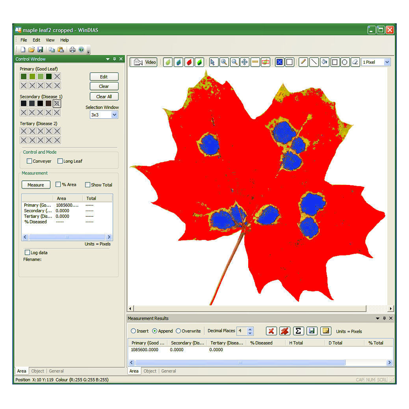Open the Selection Window 3x3 dropdown

(x=114, y=115)
